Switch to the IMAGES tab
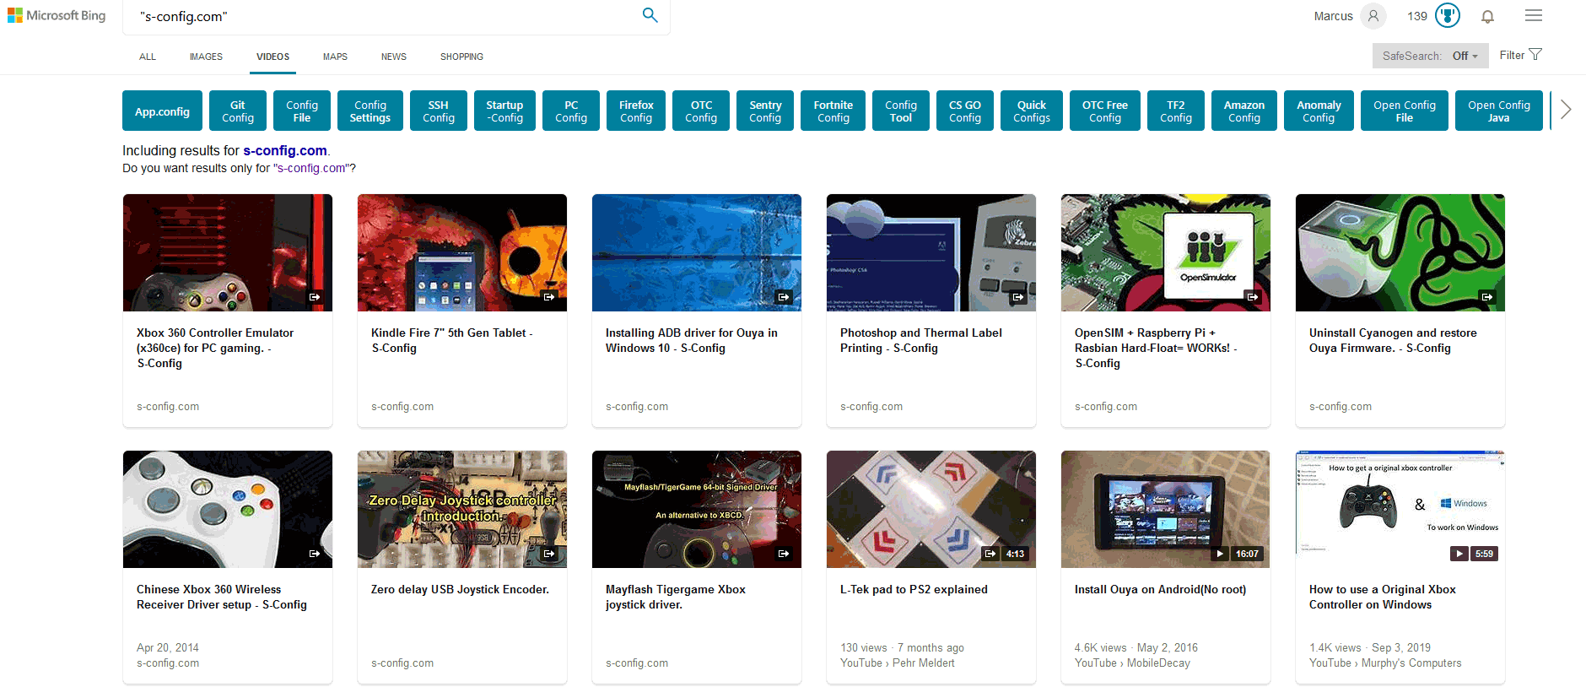 pyautogui.click(x=206, y=57)
